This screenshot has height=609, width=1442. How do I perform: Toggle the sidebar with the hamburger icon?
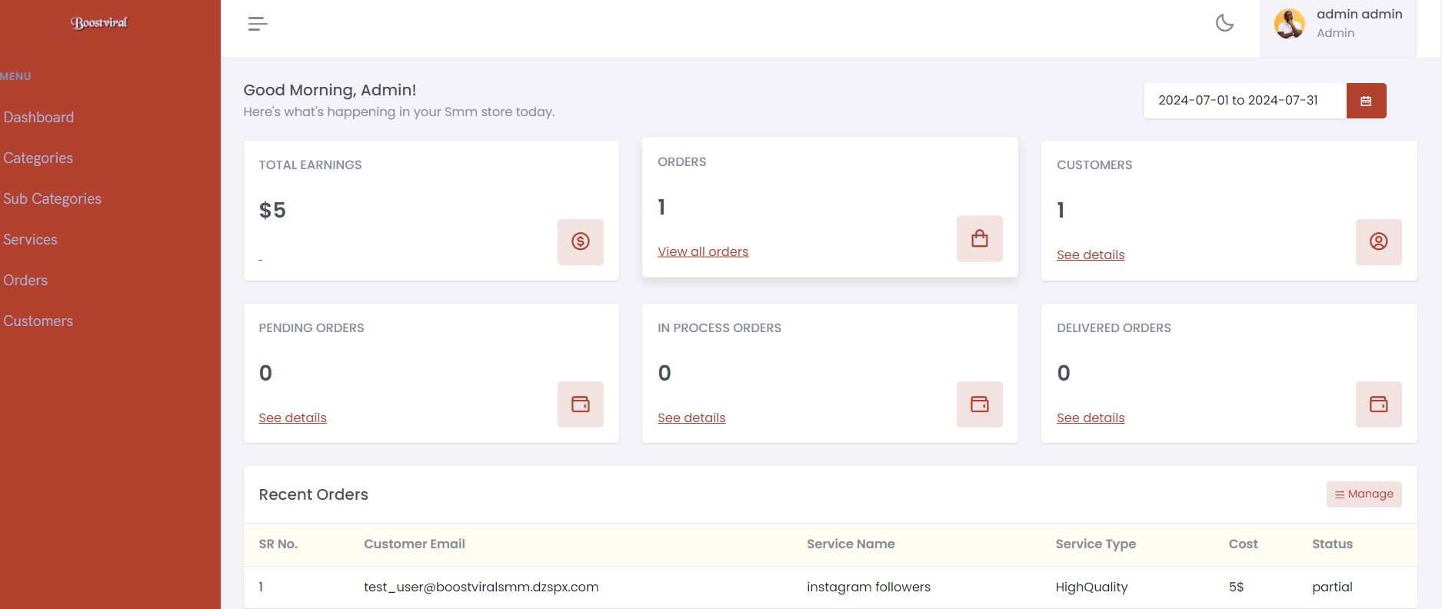pyautogui.click(x=258, y=24)
